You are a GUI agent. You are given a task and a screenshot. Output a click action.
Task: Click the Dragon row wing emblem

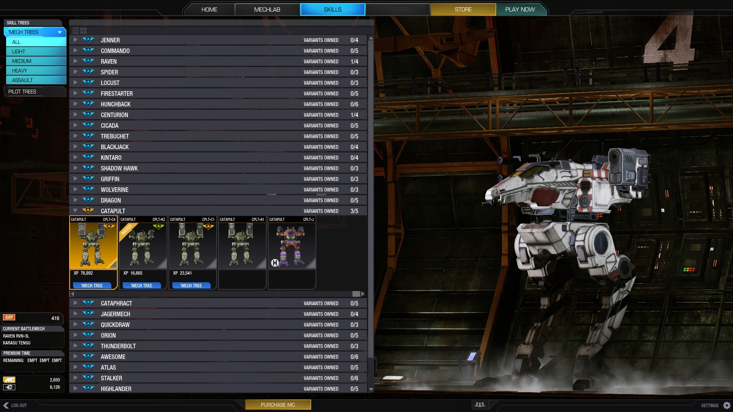coord(88,200)
